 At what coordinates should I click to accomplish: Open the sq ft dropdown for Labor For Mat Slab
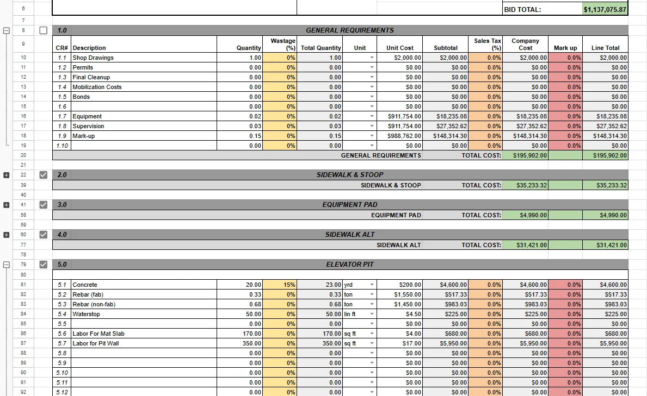tap(371, 334)
